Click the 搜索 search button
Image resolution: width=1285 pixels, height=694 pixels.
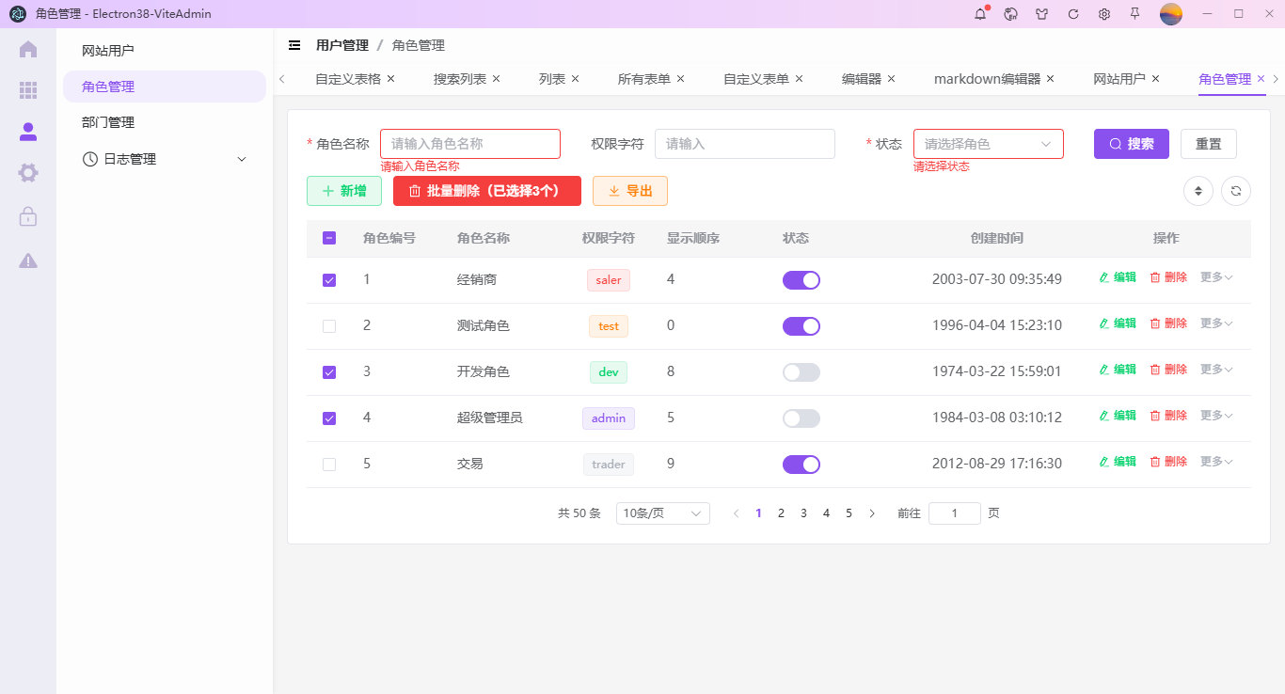point(1131,143)
